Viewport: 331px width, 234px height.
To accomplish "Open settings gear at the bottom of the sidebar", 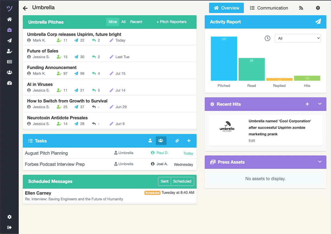I will tap(10, 217).
